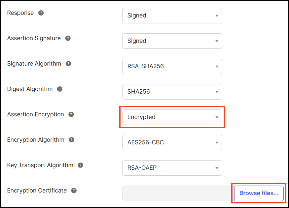The width and height of the screenshot is (289, 208).
Task: Click the Encryption Certificate help icon
Action: (x=74, y=191)
